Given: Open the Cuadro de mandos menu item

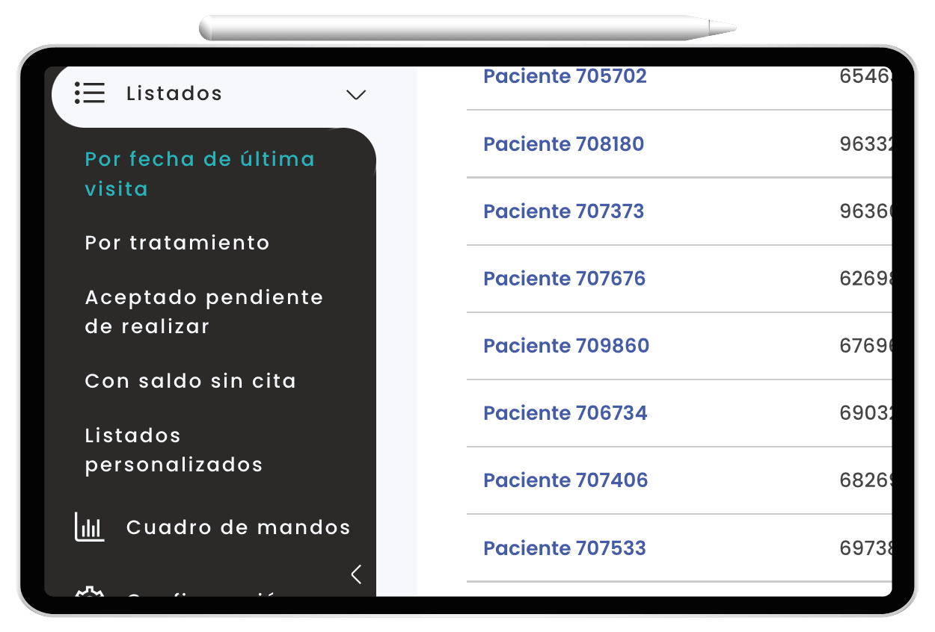Looking at the screenshot, I should pos(238,527).
